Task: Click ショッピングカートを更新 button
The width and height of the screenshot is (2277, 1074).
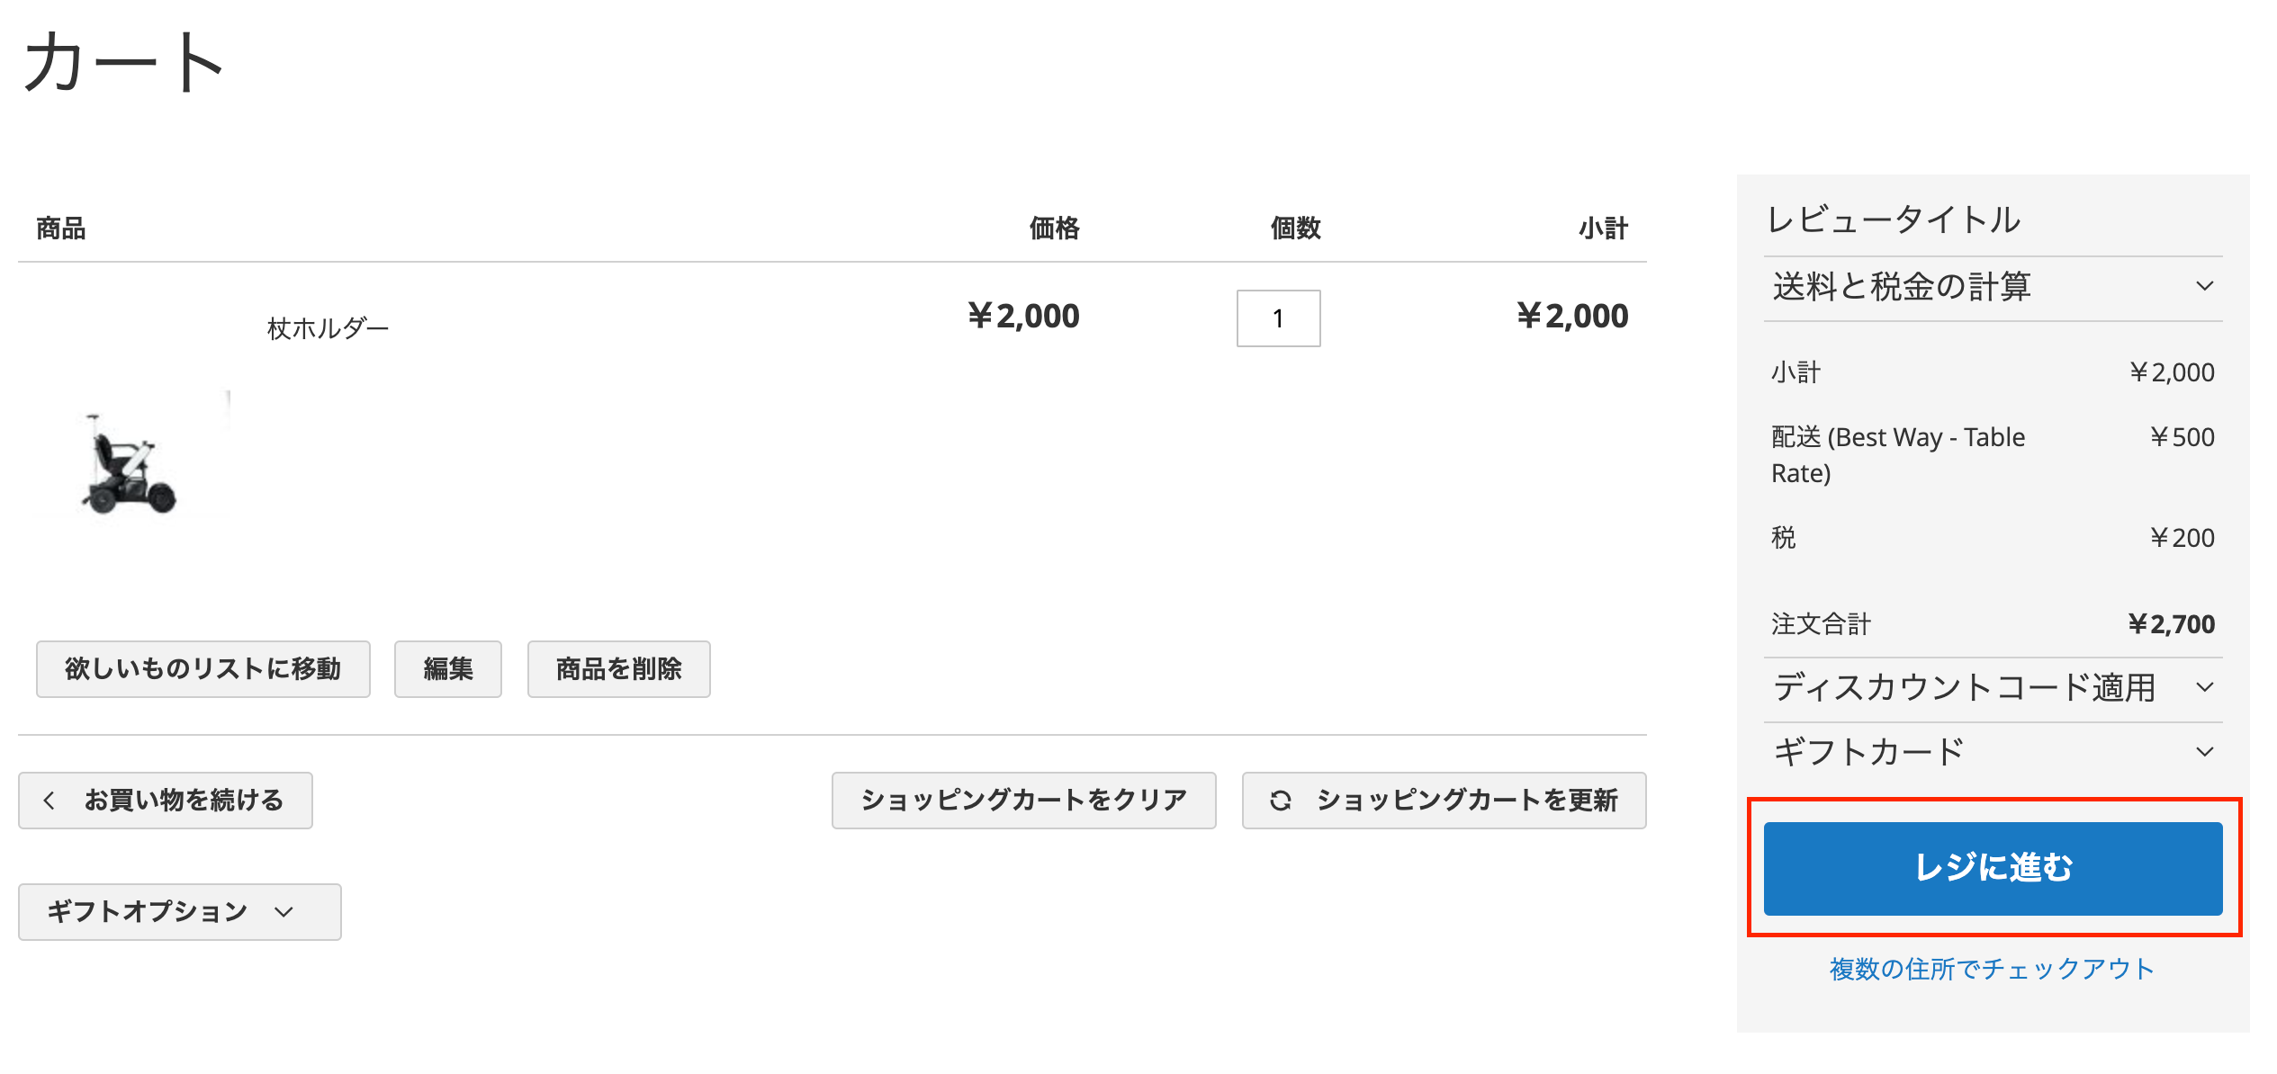Action: click(x=1444, y=801)
